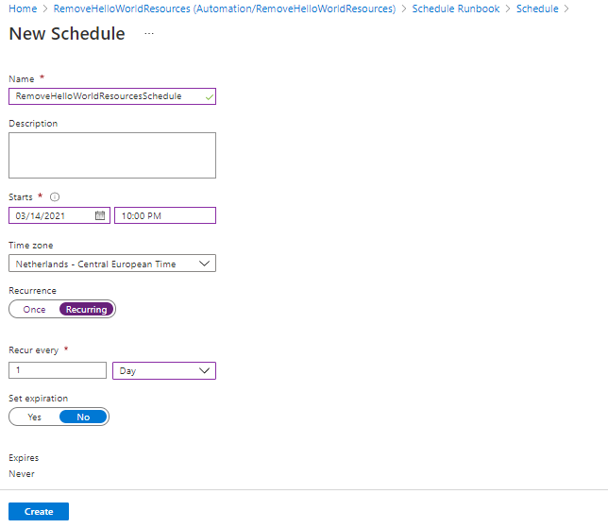Viewport: 608px width, 528px height.
Task: Set expiration to No
Action: click(83, 417)
